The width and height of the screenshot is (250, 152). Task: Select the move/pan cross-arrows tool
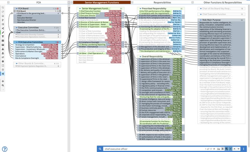click(3, 81)
